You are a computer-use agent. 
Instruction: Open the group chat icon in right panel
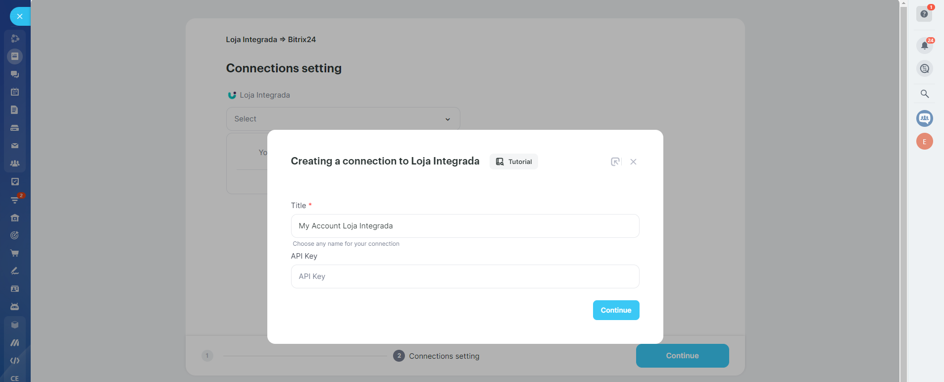(x=924, y=118)
